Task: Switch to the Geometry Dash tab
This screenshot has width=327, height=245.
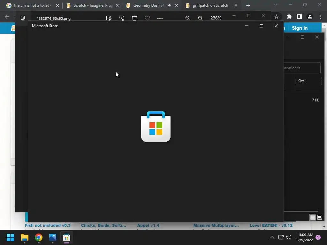Action: [x=148, y=5]
